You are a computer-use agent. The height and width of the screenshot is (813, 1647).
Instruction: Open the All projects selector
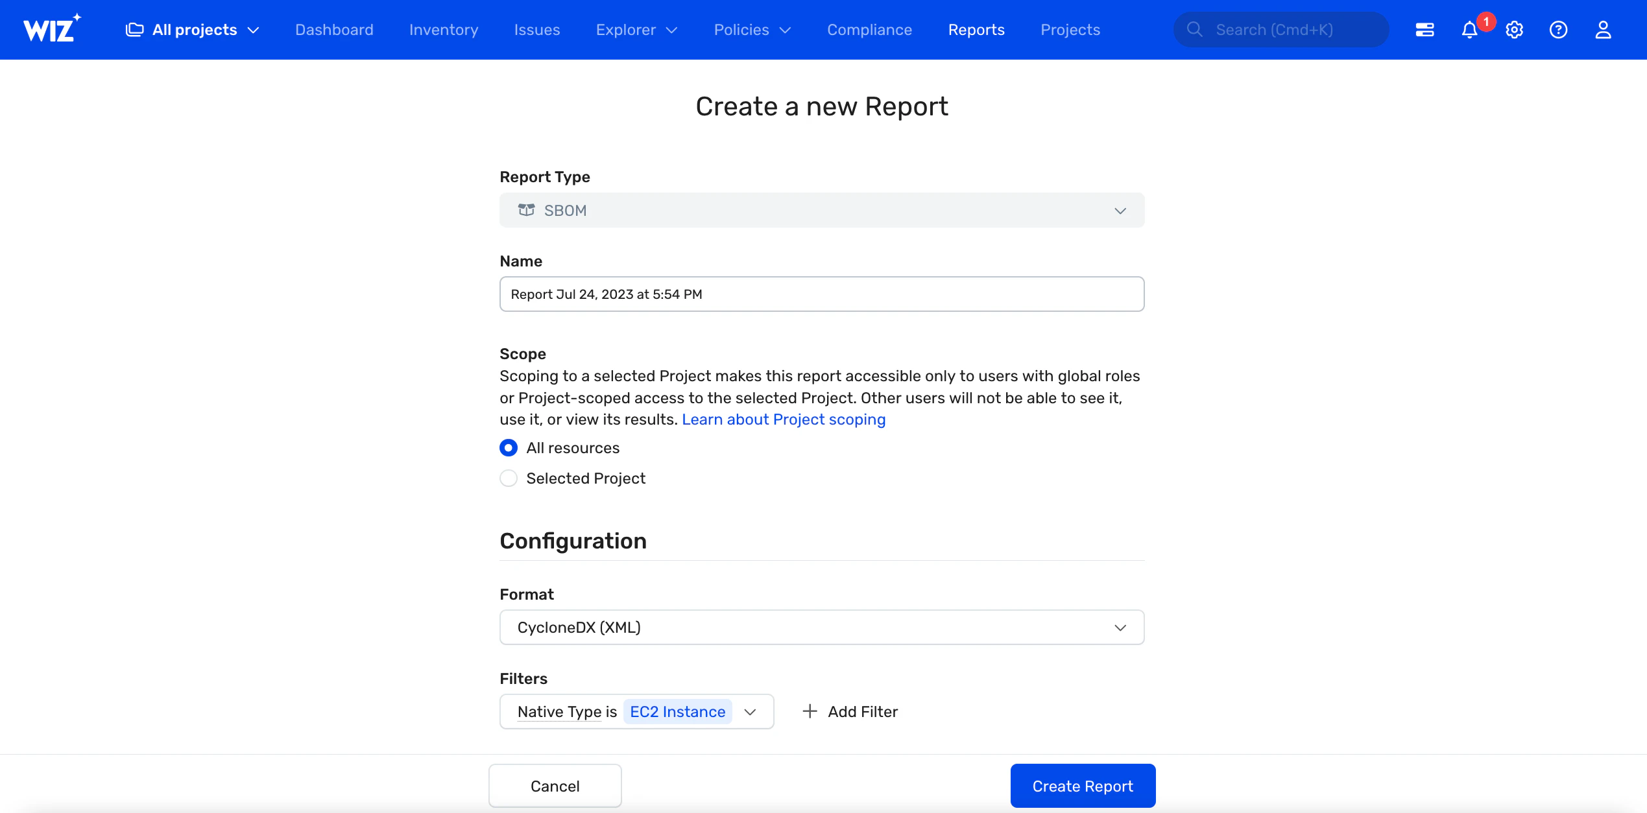coord(193,30)
